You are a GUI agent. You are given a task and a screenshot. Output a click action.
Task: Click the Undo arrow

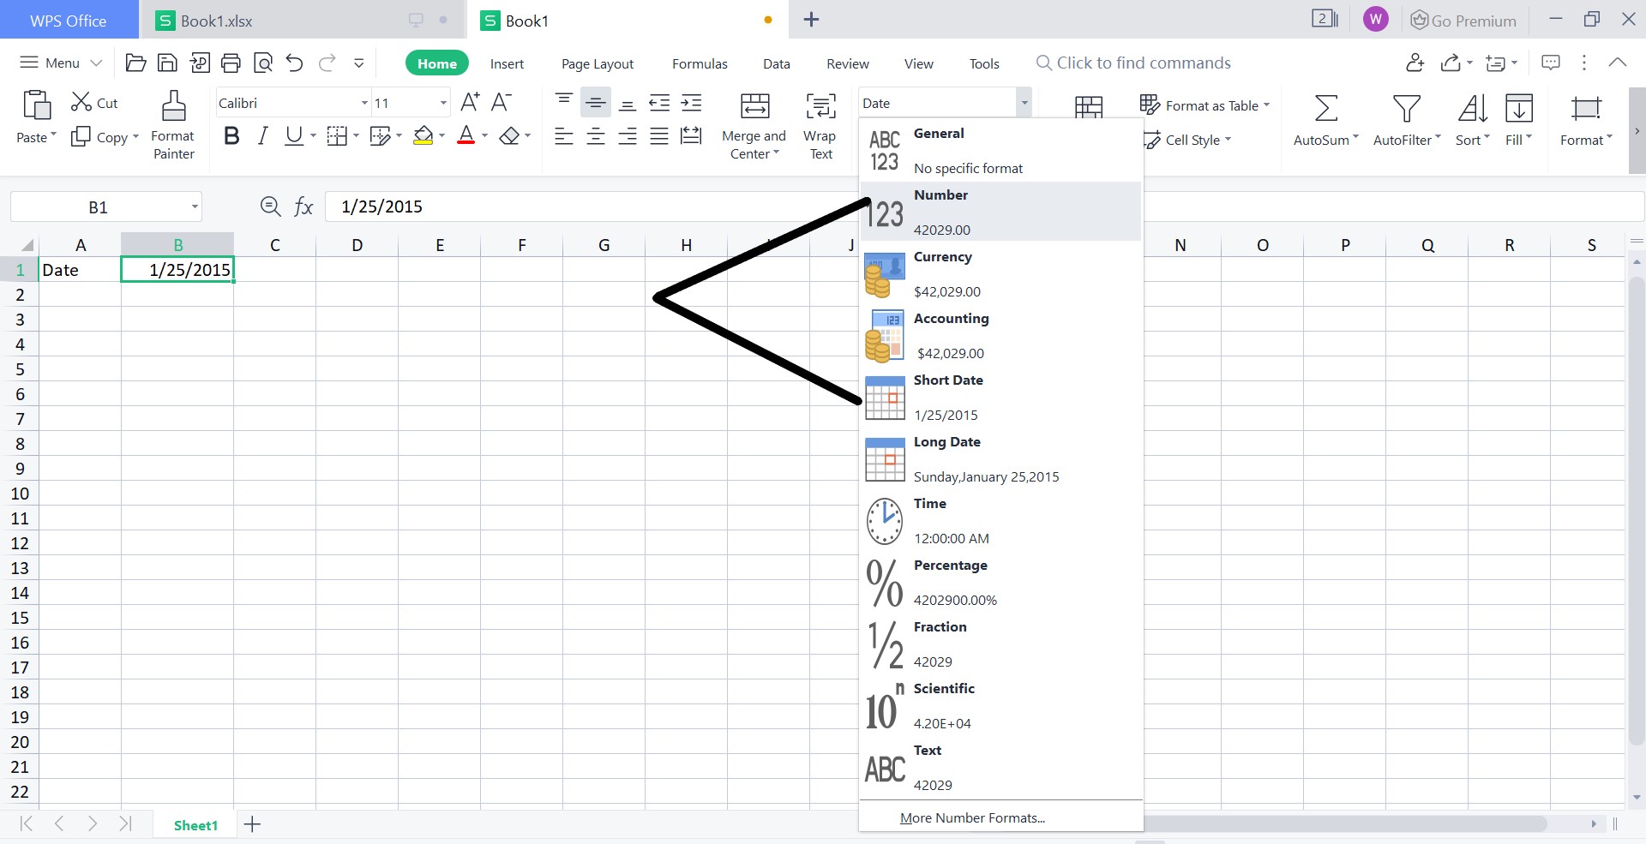click(x=294, y=63)
